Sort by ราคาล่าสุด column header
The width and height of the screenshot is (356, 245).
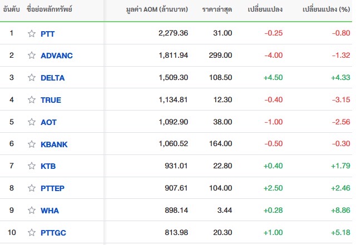point(217,9)
